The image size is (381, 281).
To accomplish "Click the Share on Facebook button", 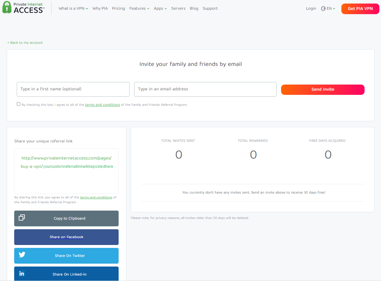I will (x=66, y=237).
